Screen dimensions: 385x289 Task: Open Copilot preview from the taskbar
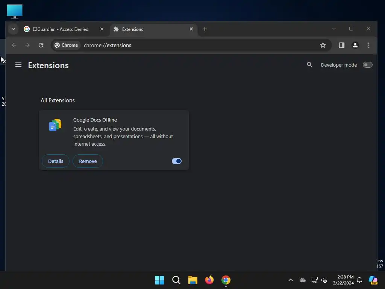[373, 280]
